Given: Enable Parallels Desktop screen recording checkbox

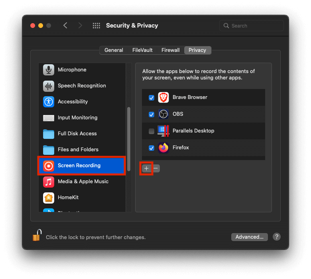Looking at the screenshot, I should 152,131.
